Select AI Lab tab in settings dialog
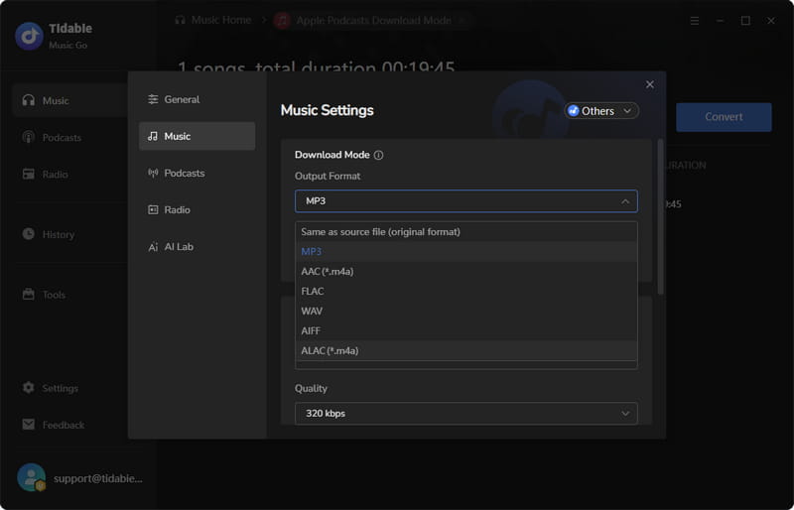 [x=197, y=247]
